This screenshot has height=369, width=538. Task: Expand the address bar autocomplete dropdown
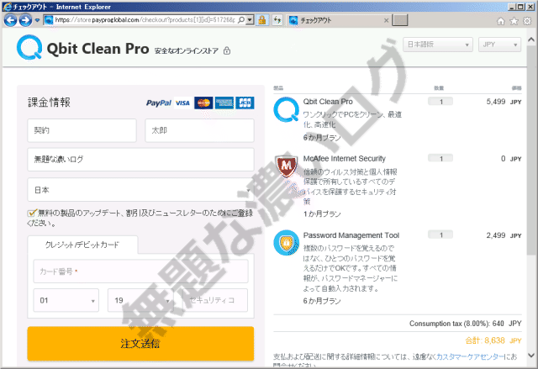[x=250, y=20]
